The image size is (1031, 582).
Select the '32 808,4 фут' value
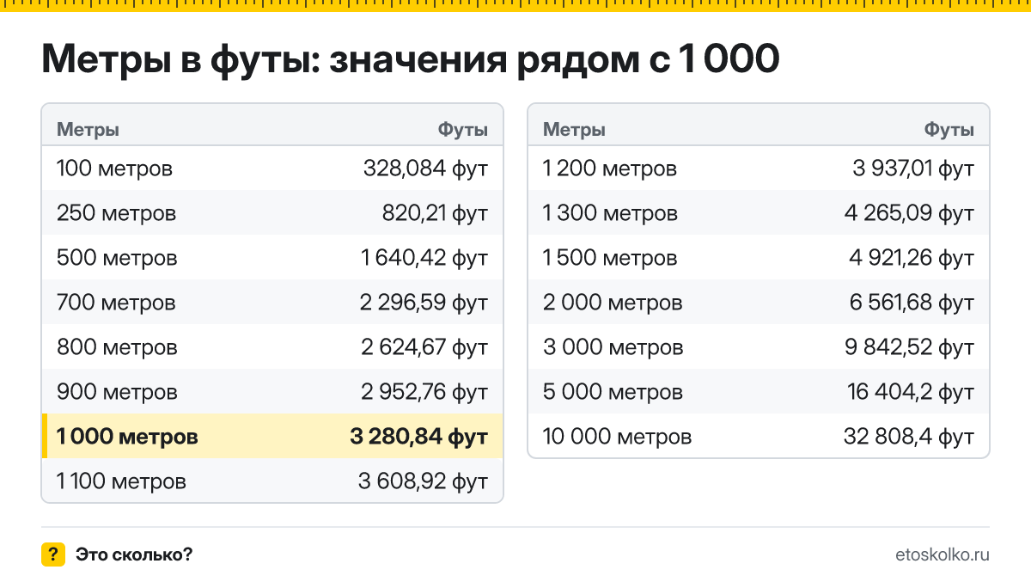click(909, 437)
